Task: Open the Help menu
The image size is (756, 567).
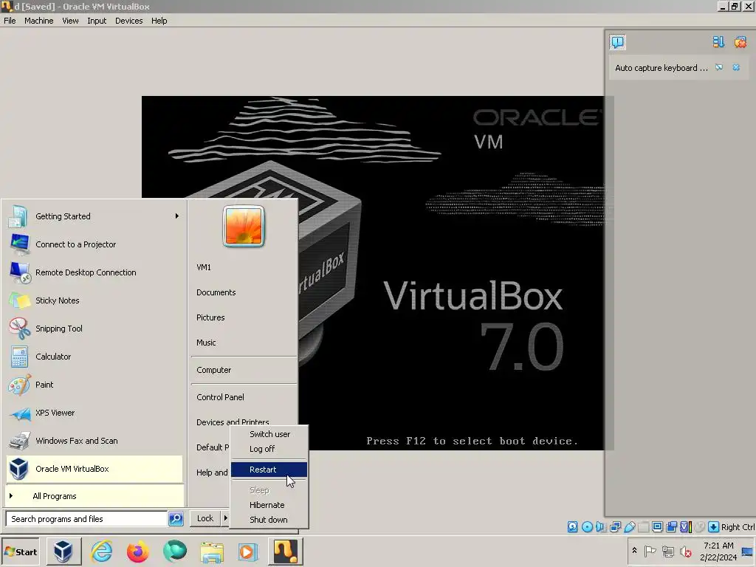Action: pyautogui.click(x=159, y=21)
